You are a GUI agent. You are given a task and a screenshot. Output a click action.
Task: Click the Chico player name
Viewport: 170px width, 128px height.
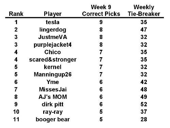point(53,52)
